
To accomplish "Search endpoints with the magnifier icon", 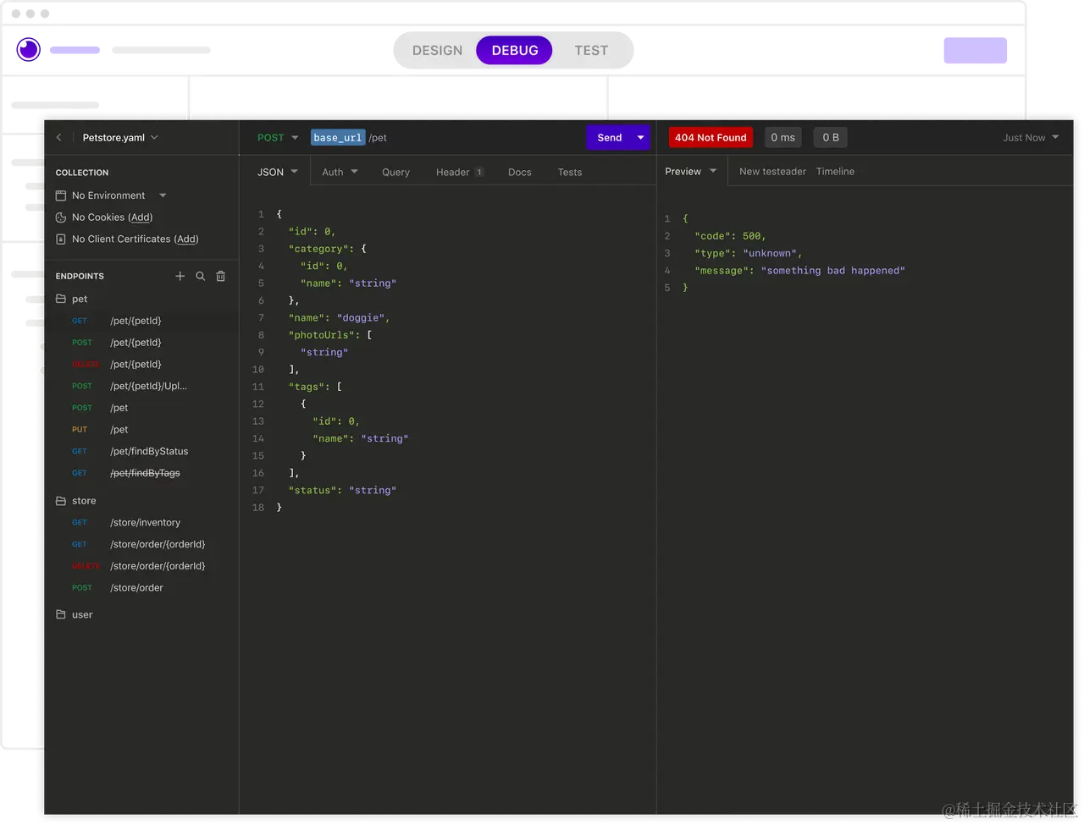I will [201, 276].
